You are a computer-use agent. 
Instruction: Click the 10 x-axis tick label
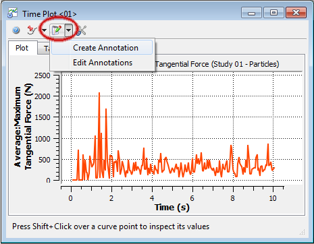pyautogui.click(x=273, y=198)
